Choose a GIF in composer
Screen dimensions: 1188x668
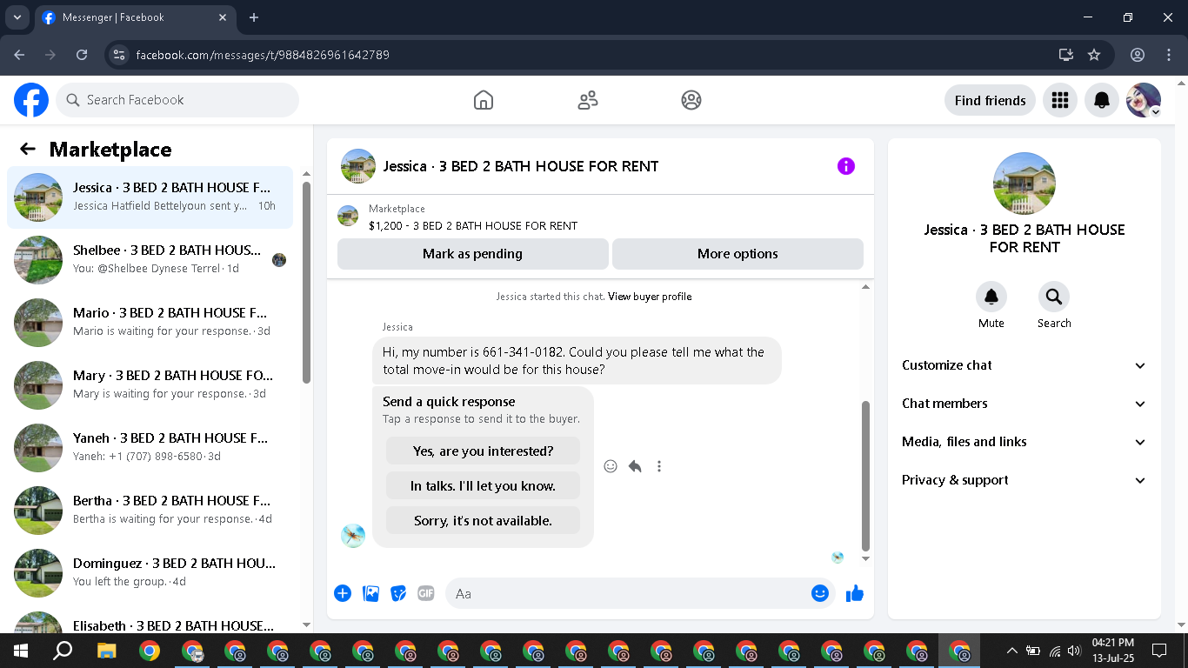coord(425,593)
